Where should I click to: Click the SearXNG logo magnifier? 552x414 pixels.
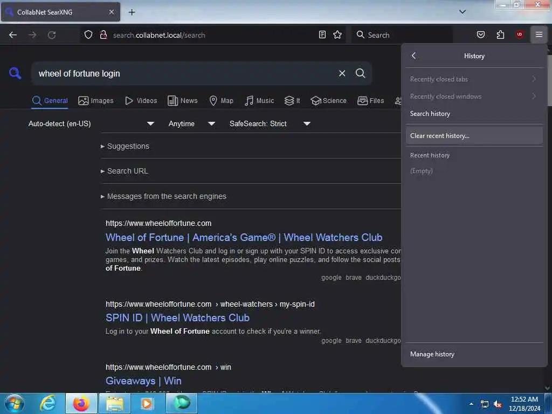(15, 73)
